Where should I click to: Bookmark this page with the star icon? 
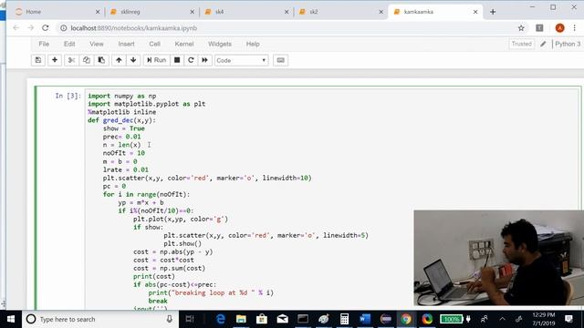[521, 28]
